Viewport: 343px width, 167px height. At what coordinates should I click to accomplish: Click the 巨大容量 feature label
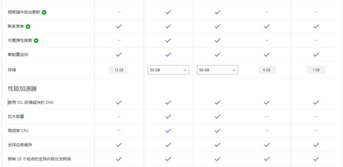pos(16,116)
